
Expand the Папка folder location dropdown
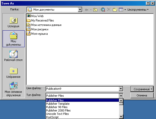[x=80, y=10]
